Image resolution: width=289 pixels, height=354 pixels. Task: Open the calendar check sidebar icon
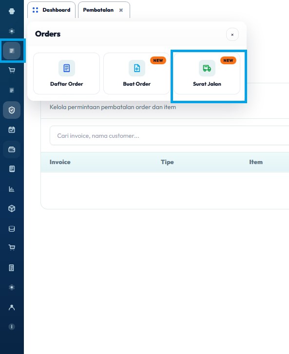pos(12,130)
